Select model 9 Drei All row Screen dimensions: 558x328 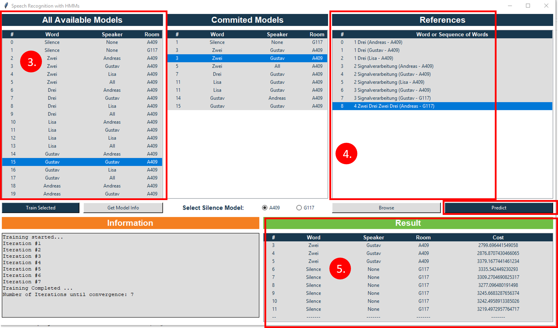82,114
